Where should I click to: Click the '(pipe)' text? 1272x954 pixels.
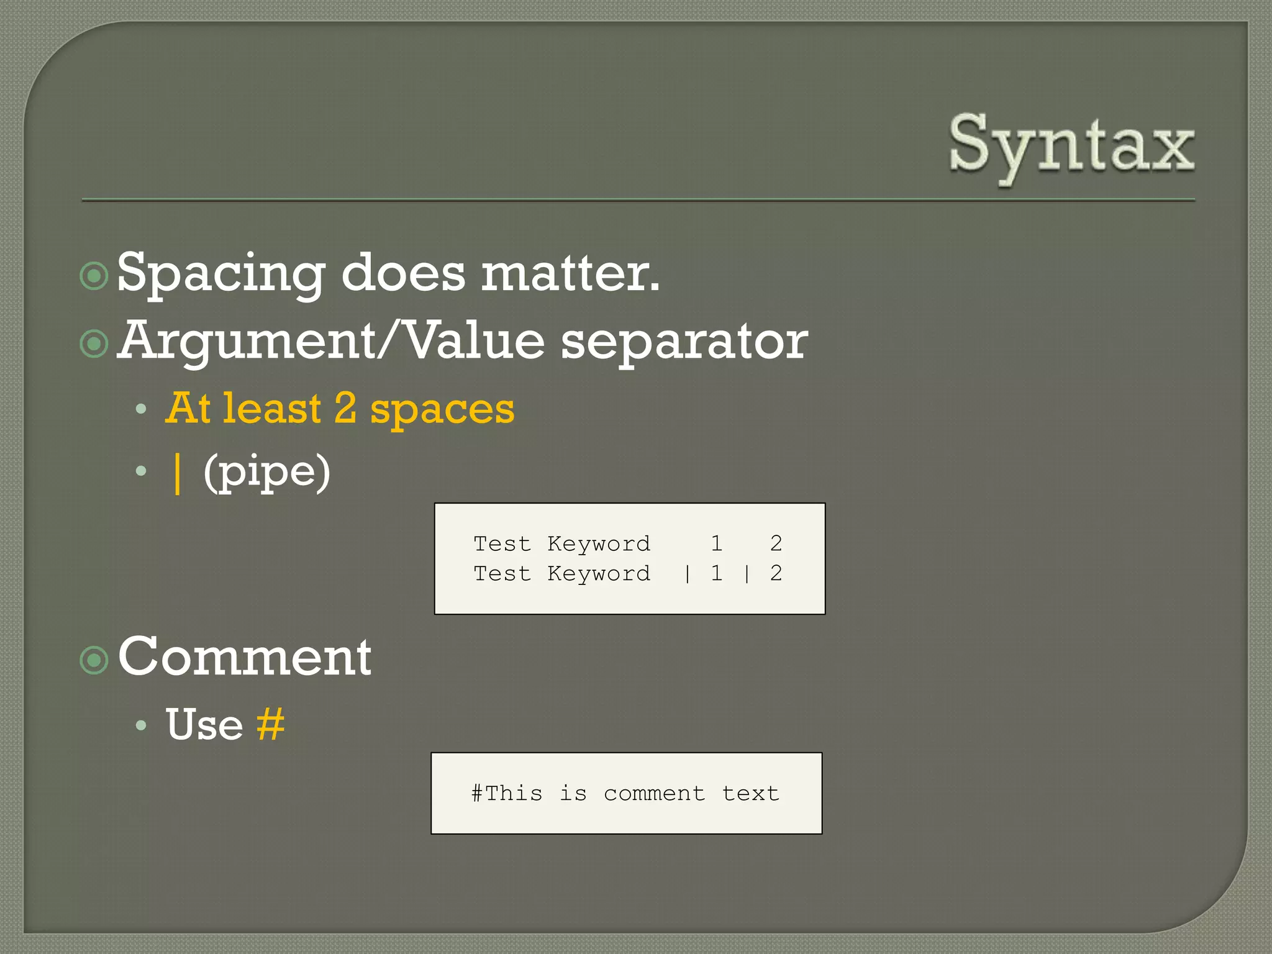click(x=267, y=472)
